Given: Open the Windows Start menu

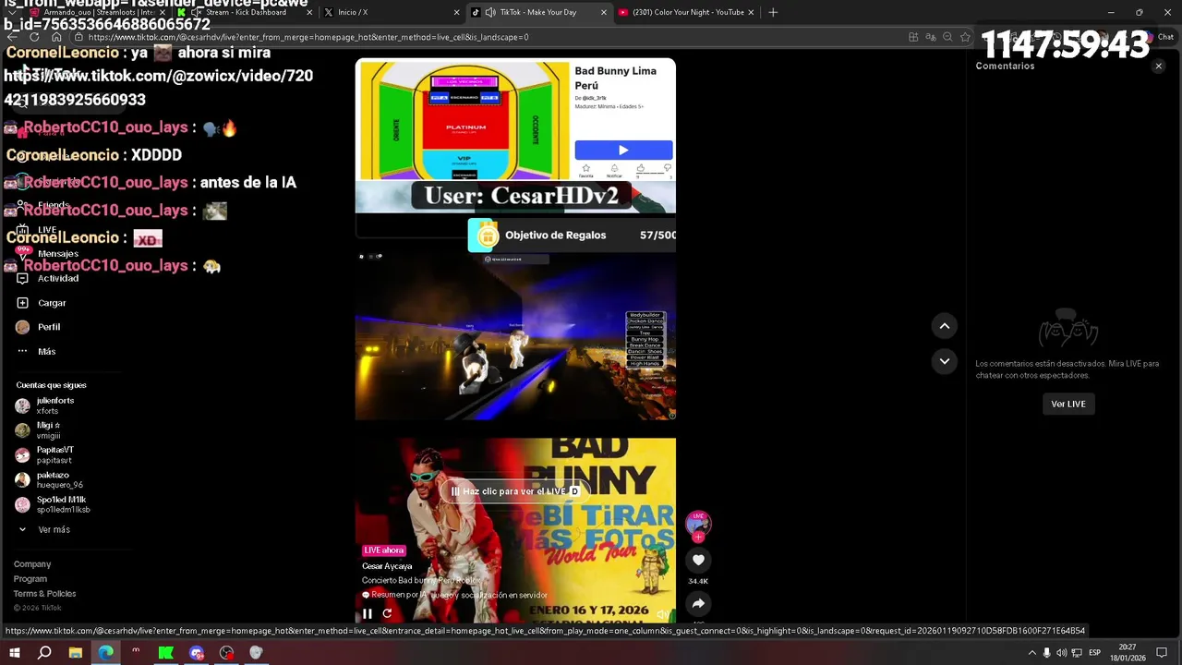Looking at the screenshot, I should pyautogui.click(x=14, y=653).
